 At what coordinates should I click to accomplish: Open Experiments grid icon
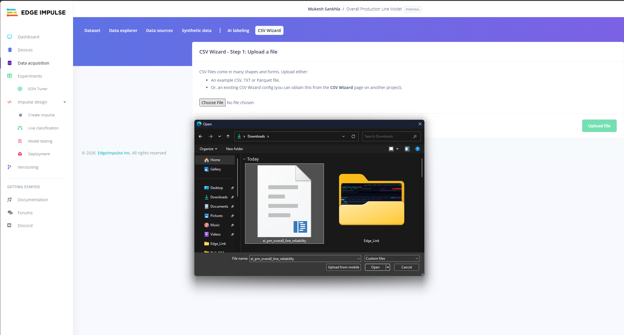[x=10, y=76]
